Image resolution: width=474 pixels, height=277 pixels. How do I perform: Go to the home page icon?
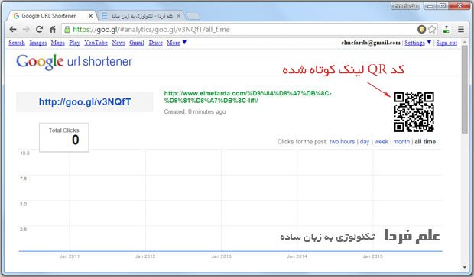coord(53,29)
